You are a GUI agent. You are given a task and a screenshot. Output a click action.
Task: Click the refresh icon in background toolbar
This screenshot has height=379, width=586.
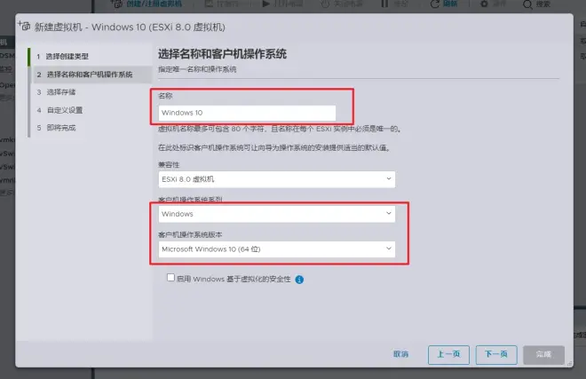click(x=435, y=4)
